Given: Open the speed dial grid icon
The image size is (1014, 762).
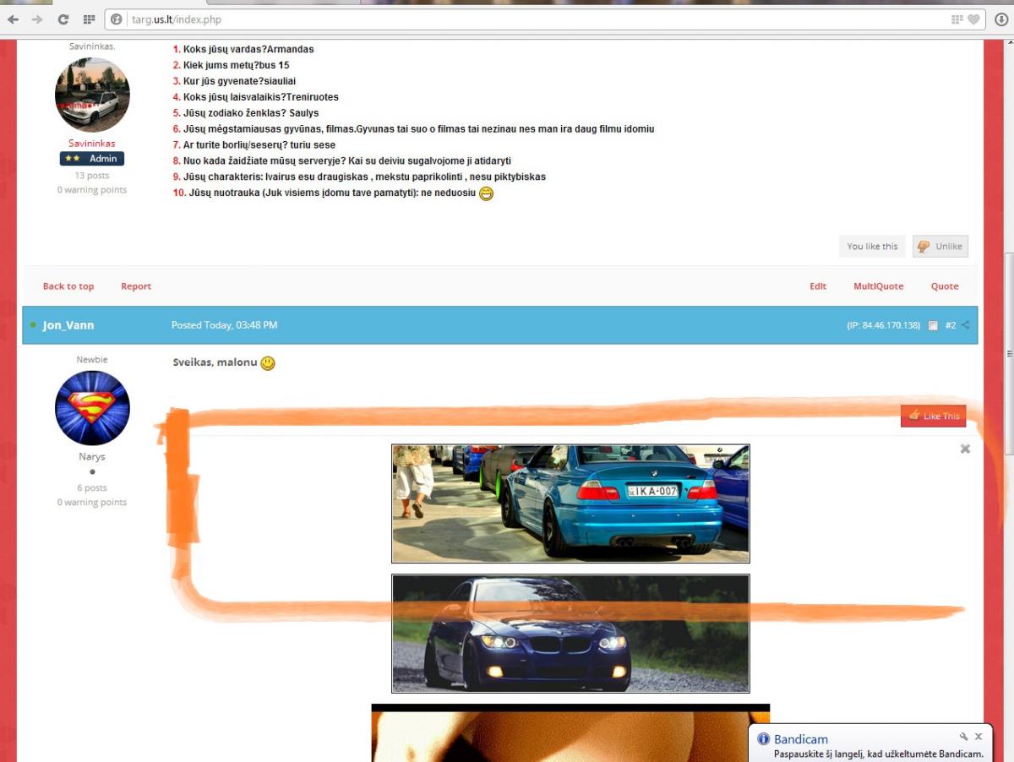Looking at the screenshot, I should coord(89,19).
